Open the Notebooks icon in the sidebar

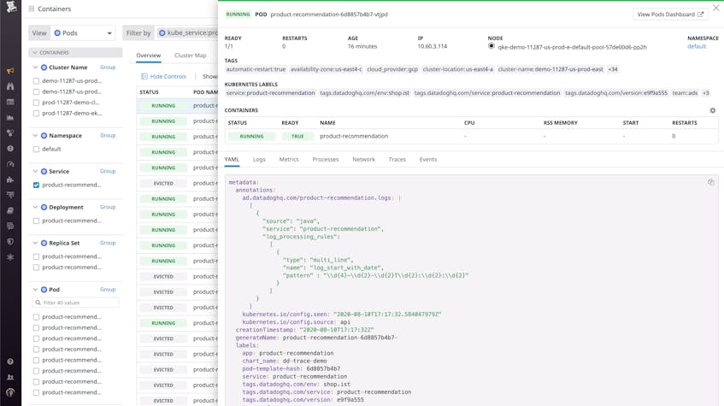click(x=10, y=210)
